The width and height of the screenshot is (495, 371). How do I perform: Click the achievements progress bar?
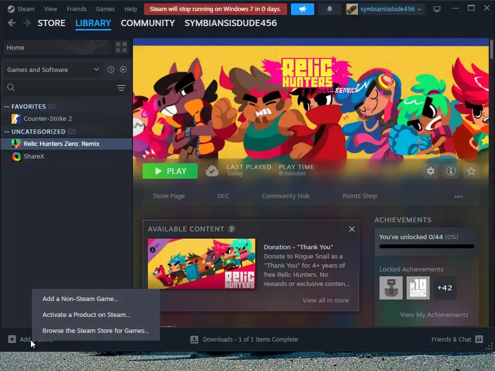click(x=427, y=246)
